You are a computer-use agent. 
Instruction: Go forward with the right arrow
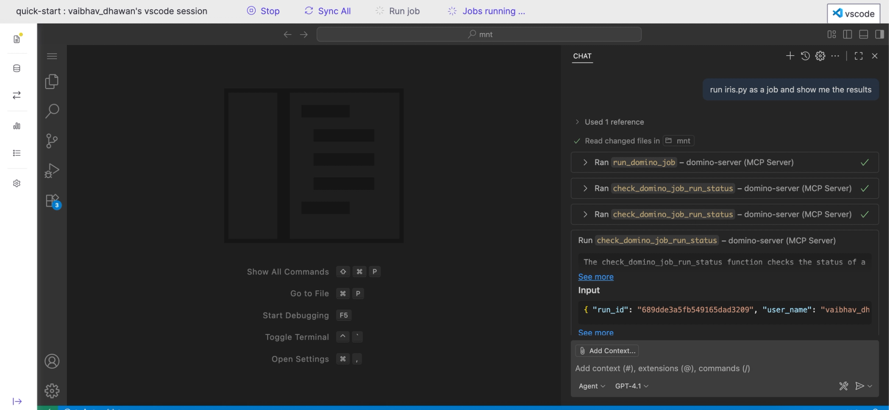pyautogui.click(x=304, y=34)
